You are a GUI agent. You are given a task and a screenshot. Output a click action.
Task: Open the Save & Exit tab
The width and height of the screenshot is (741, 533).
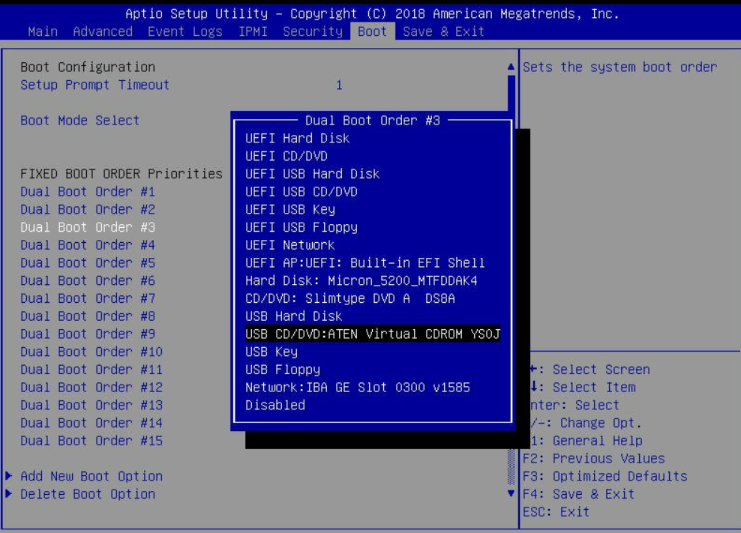tap(443, 31)
